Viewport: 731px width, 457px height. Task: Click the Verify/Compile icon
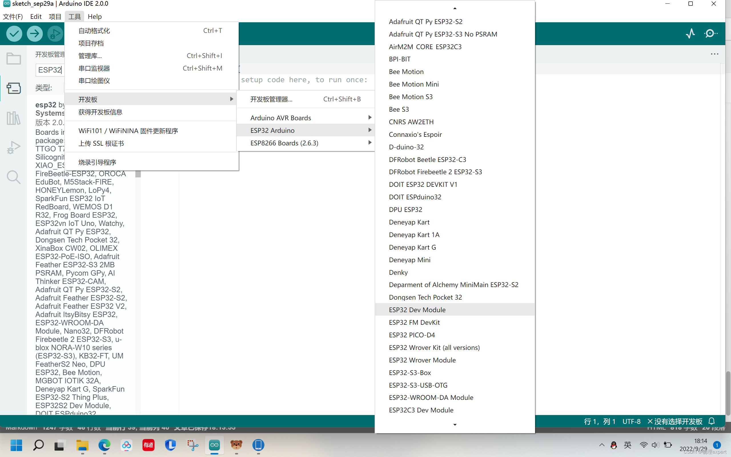[14, 34]
